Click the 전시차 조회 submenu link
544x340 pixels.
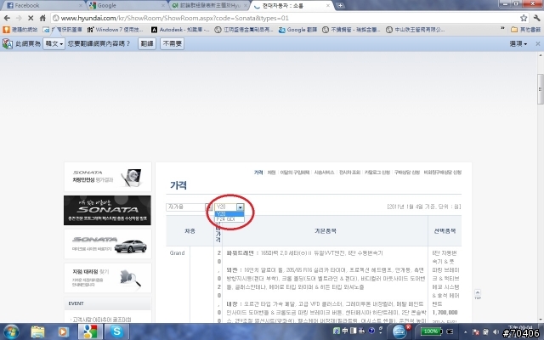point(349,173)
